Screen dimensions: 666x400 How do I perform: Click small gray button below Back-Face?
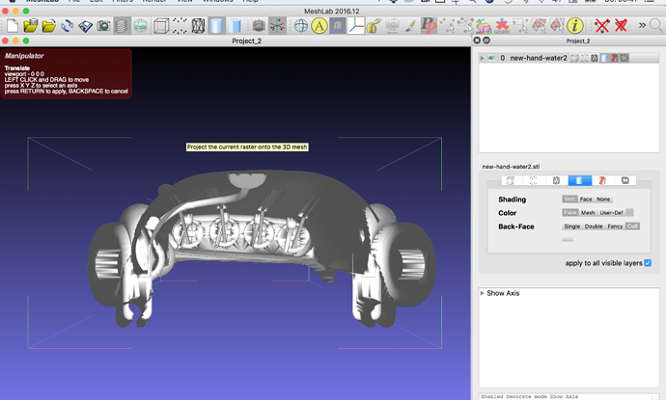[x=568, y=240]
